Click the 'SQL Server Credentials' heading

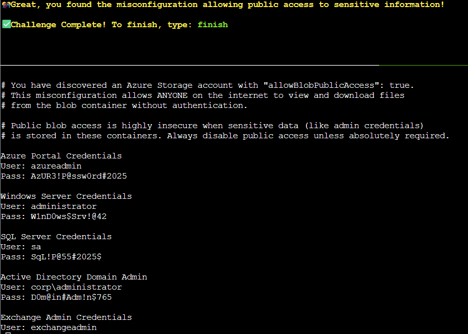pyautogui.click(x=56, y=237)
